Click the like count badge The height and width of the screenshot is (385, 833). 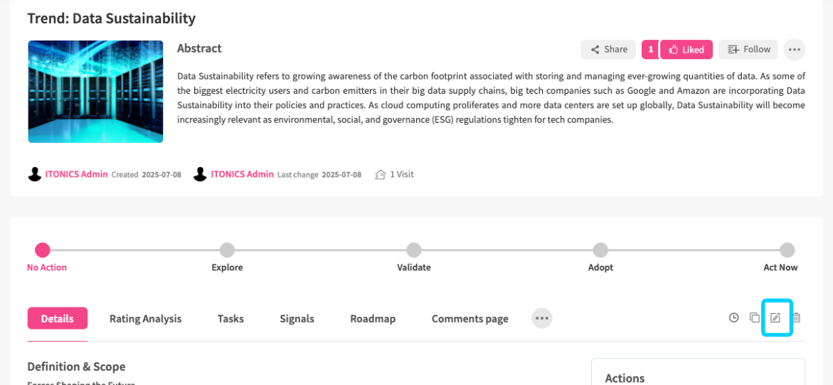click(650, 50)
